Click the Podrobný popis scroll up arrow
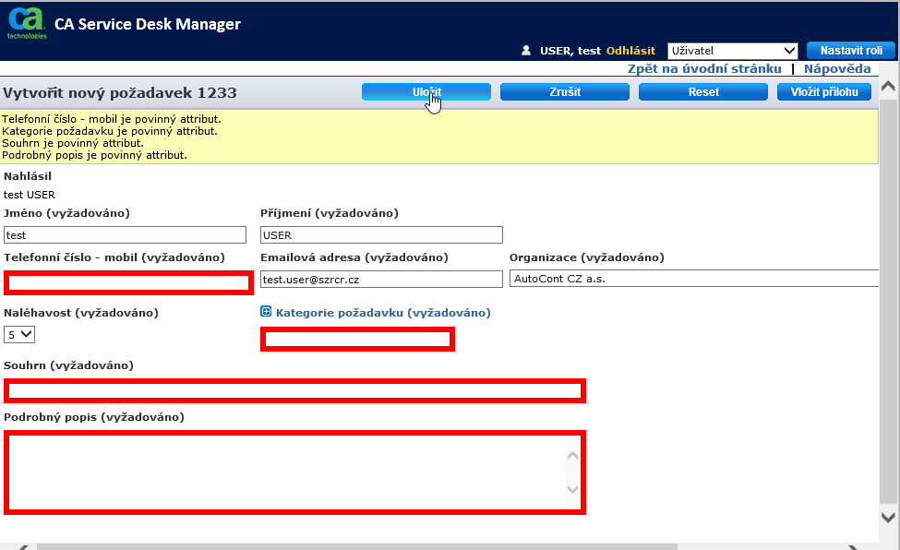This screenshot has width=900, height=550. pos(573,456)
